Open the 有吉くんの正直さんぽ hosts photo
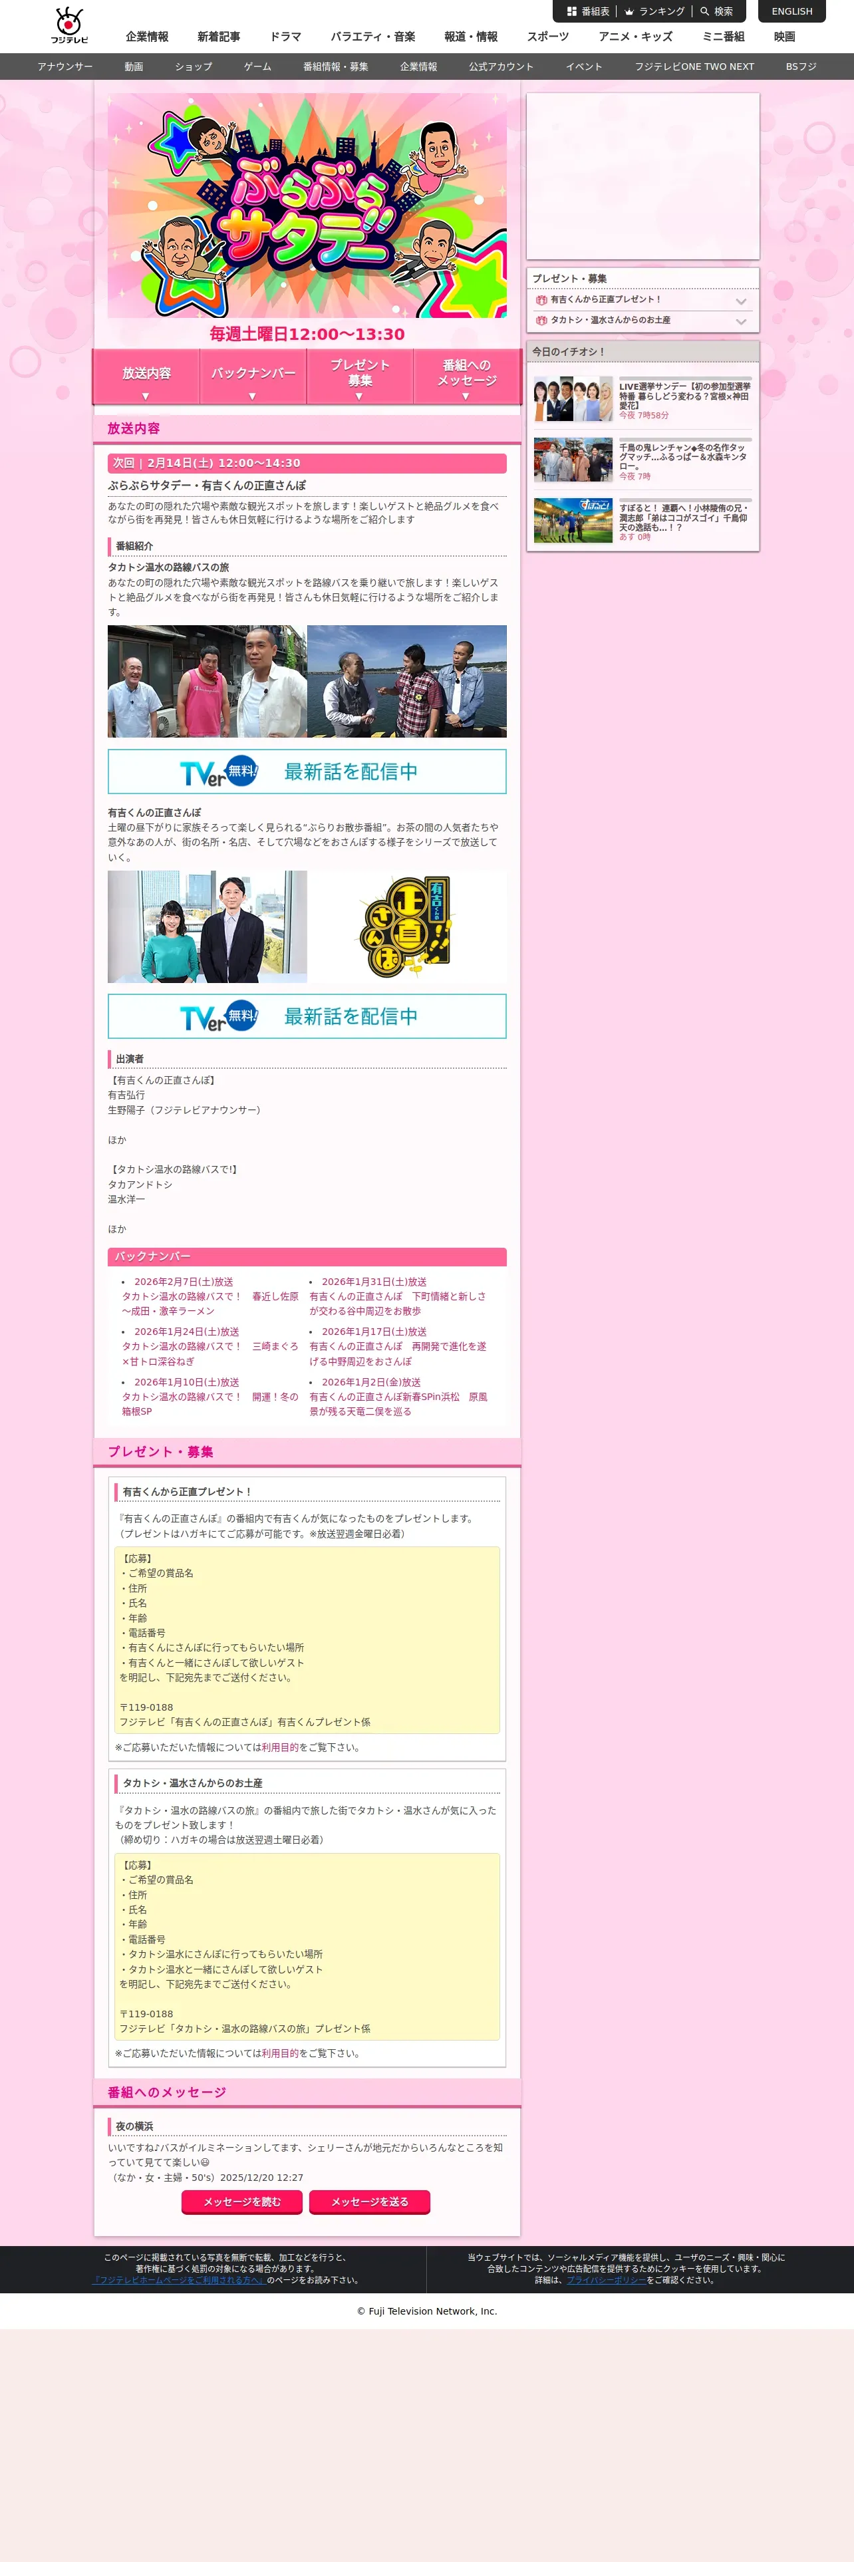The width and height of the screenshot is (854, 2562). coord(207,927)
